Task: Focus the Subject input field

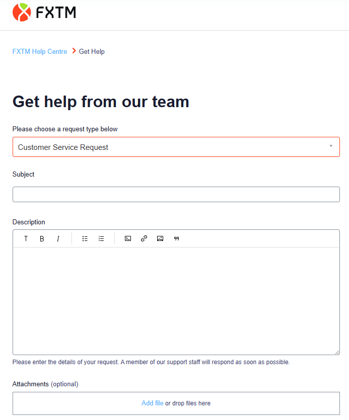Action: tap(176, 195)
